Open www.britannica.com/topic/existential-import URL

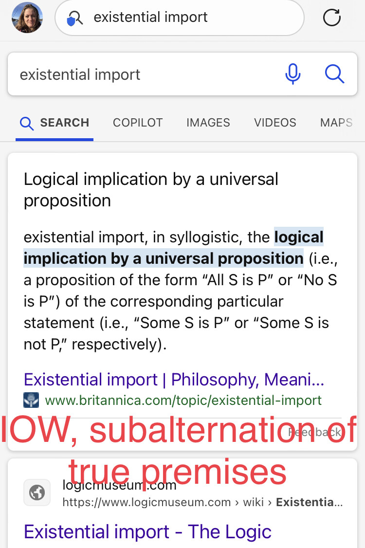[183, 401]
